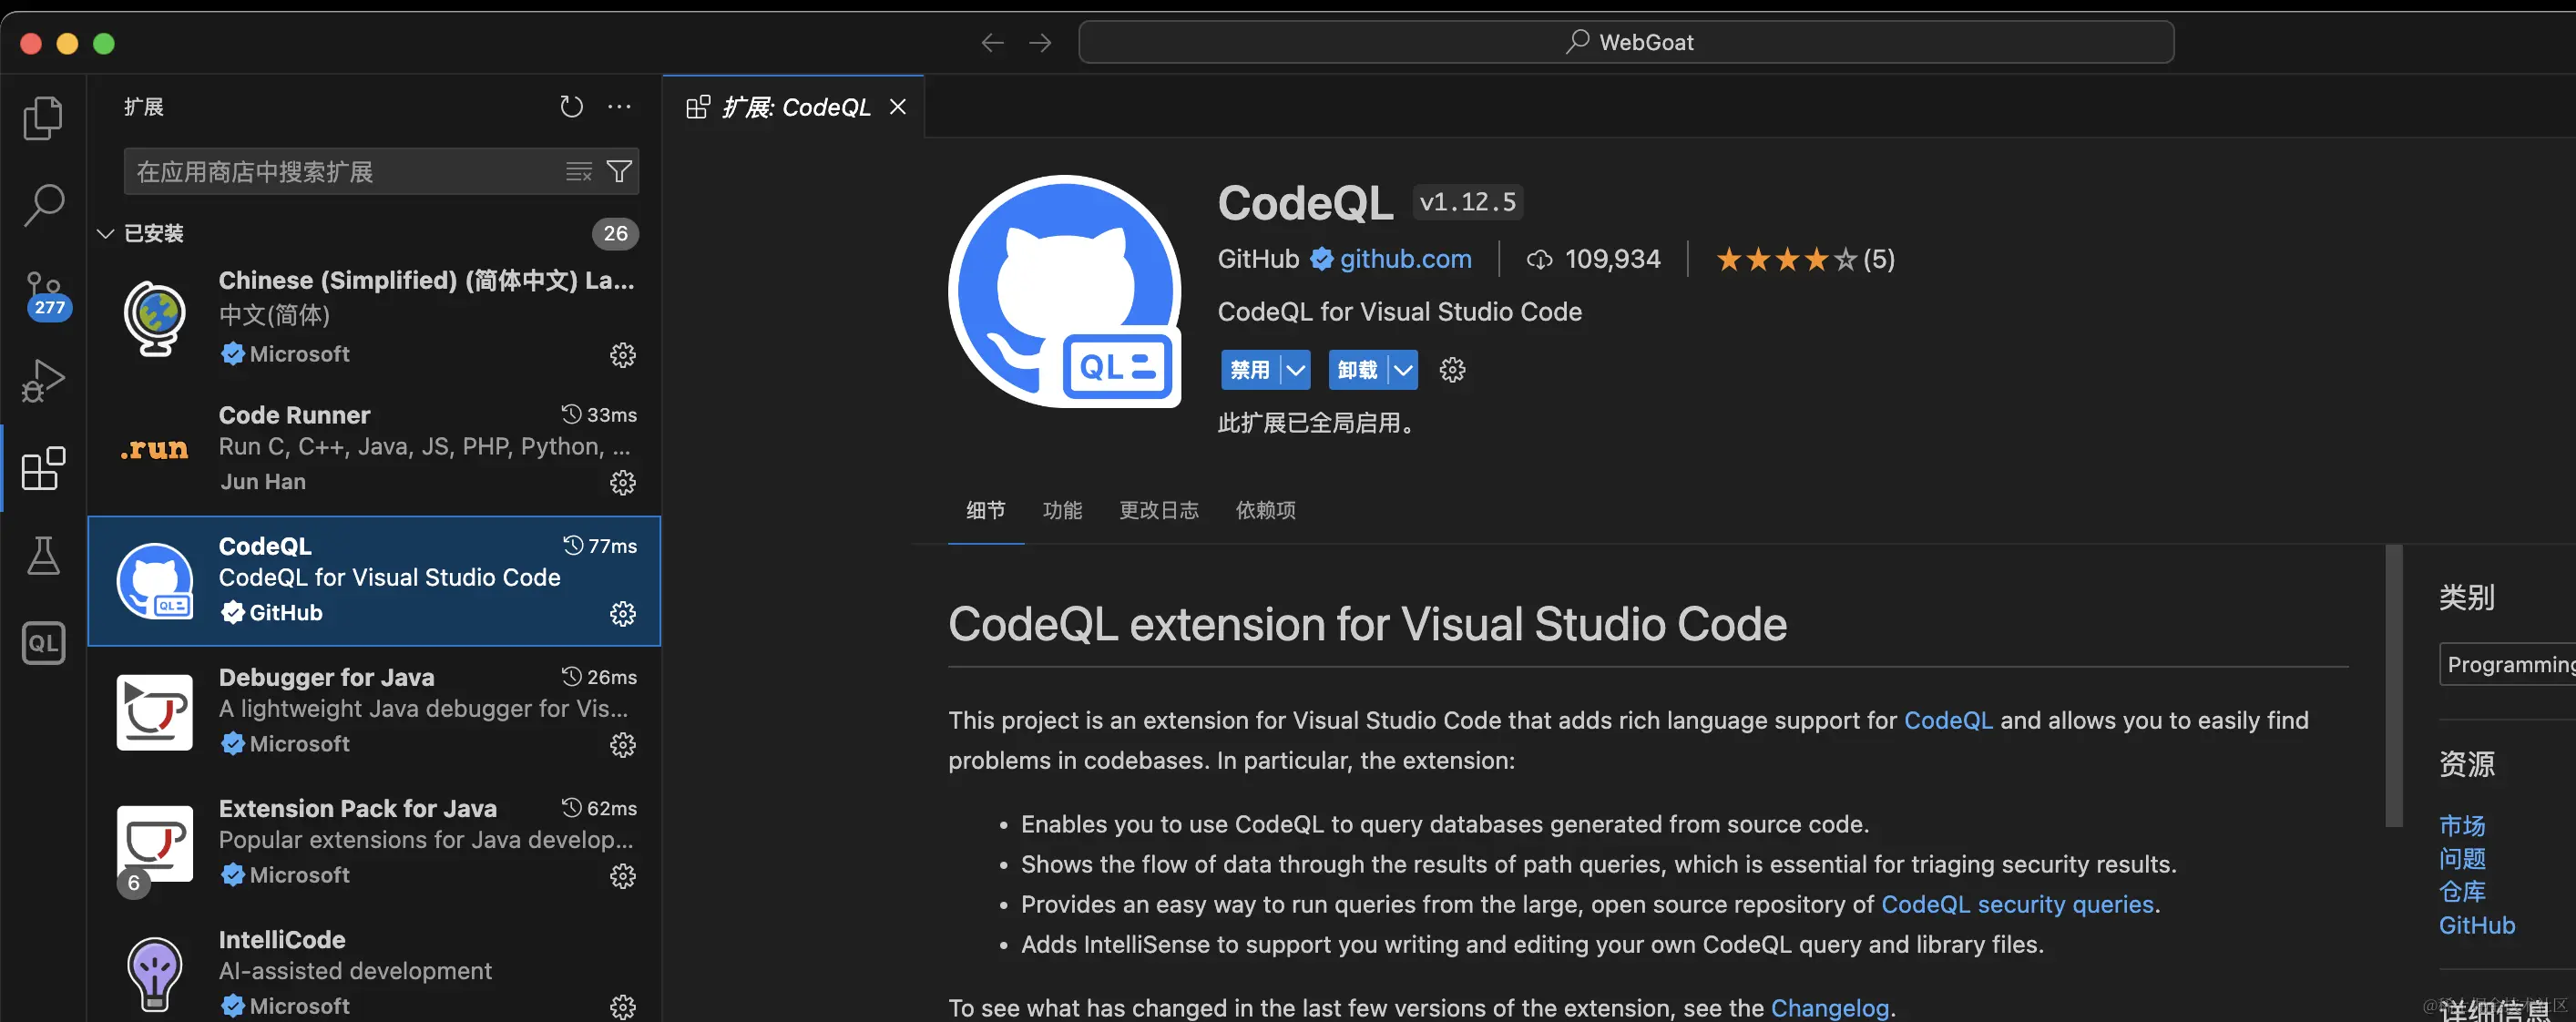Switch to the 更改日志 changelog tab
Screen dimensions: 2576x1022
(1159, 511)
